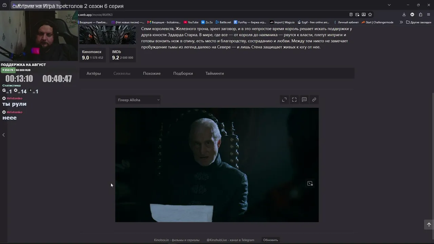Click the Статистика label in the overlay
This screenshot has height=244, width=434.
click(x=12, y=85)
